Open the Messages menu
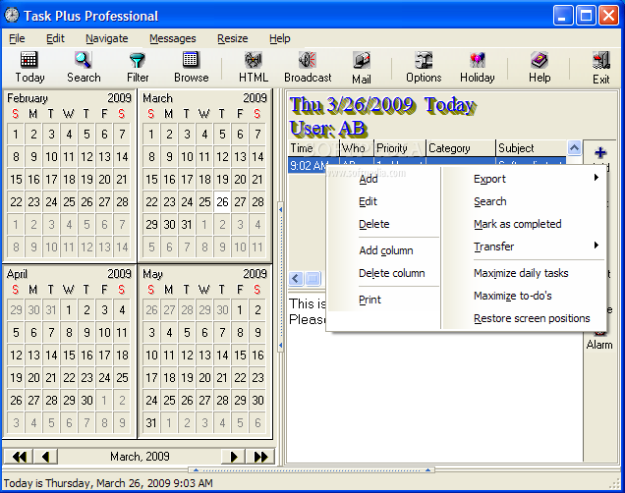 173,38
